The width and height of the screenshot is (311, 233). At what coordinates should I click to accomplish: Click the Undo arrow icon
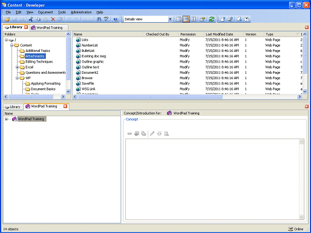pos(69,19)
